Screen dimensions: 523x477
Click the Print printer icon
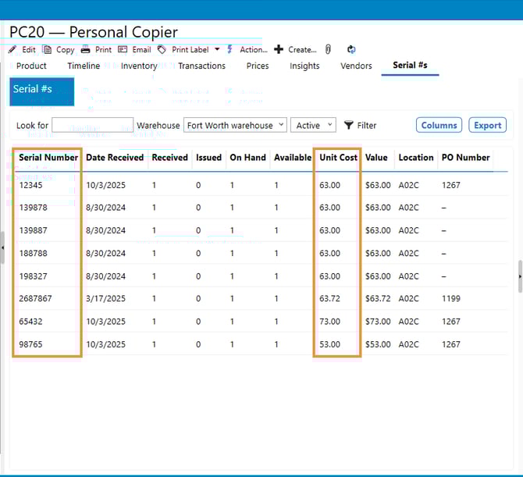point(85,49)
